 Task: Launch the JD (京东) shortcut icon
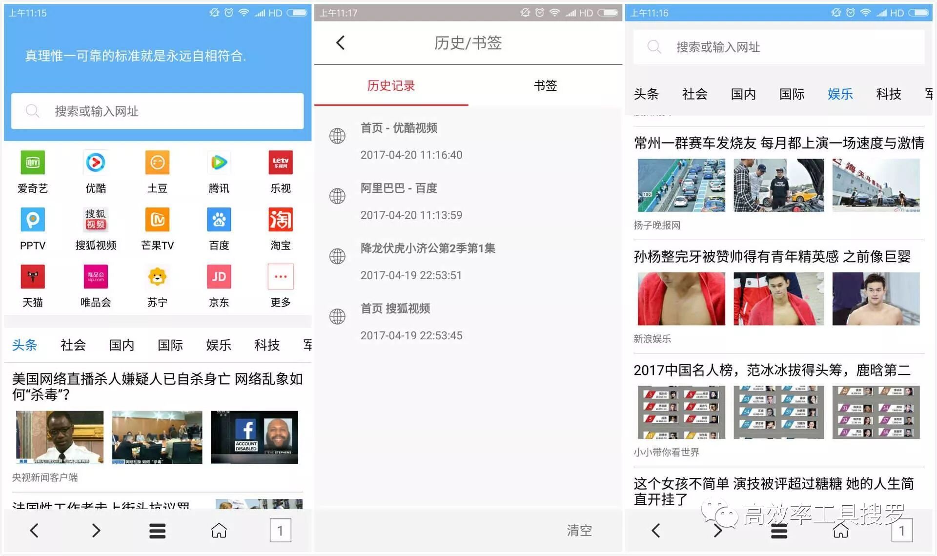click(x=219, y=277)
